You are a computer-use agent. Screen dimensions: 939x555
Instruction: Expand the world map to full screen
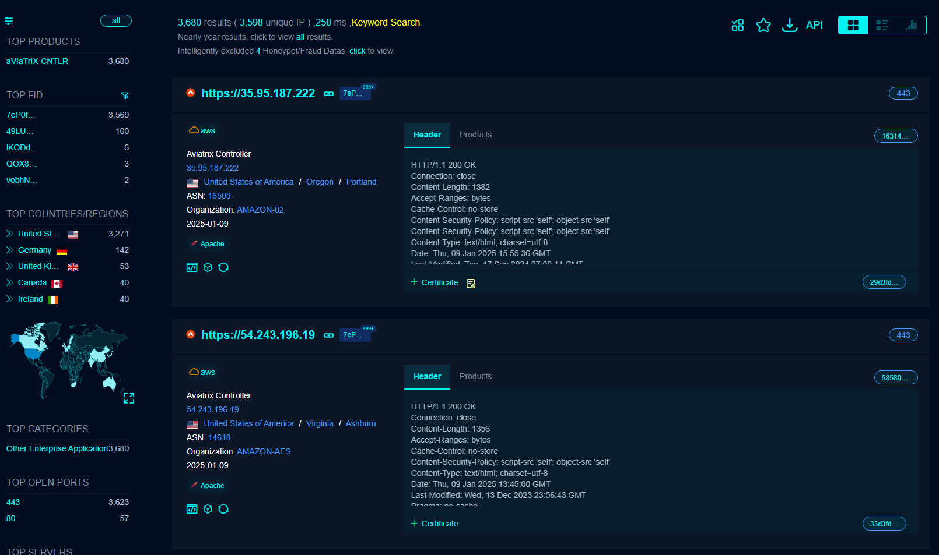129,398
